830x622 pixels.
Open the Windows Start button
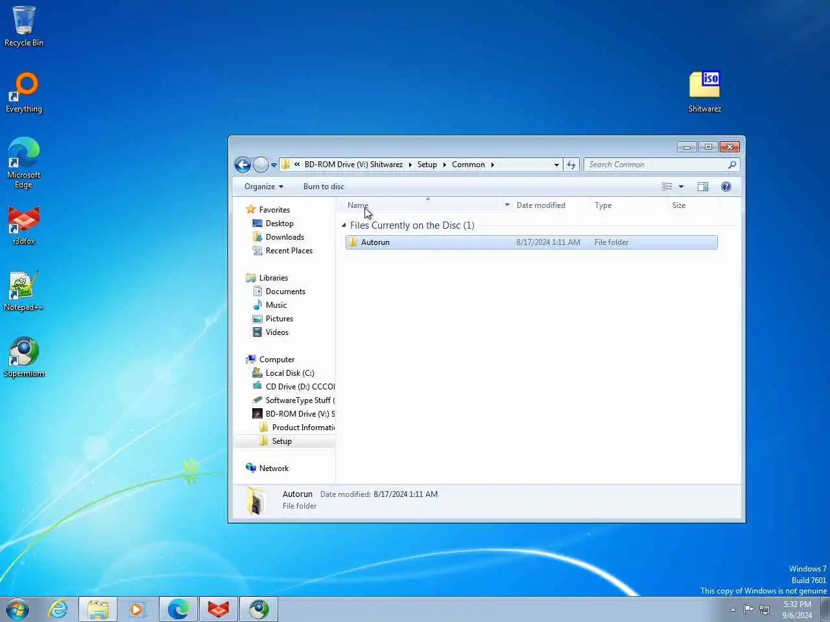coord(18,609)
